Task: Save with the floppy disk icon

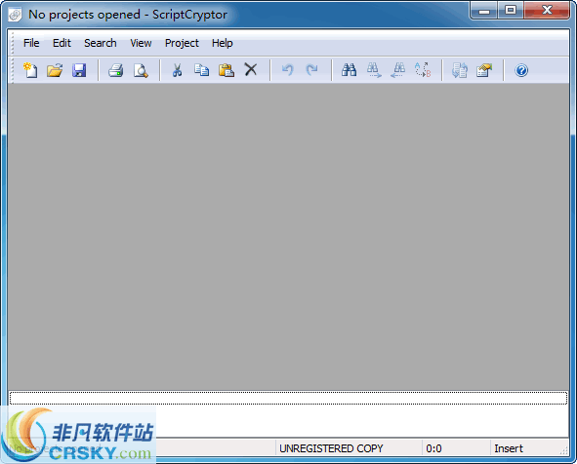Action: click(79, 70)
